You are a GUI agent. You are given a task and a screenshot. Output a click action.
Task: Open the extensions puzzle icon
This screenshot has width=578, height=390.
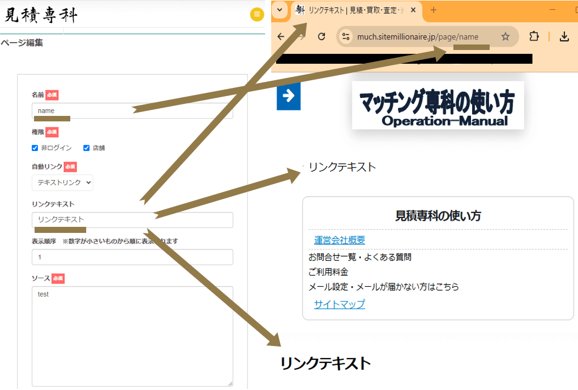pos(534,36)
